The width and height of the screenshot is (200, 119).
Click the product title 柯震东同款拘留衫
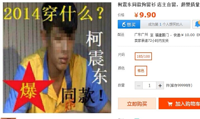click(x=137, y=4)
